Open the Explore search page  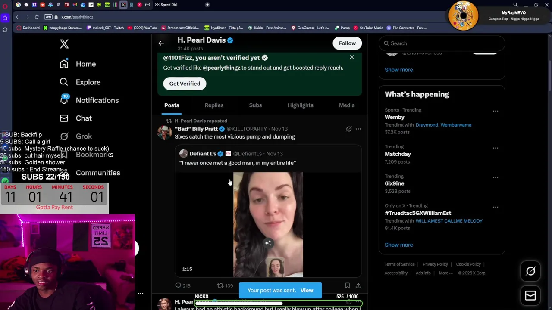[x=80, y=82]
